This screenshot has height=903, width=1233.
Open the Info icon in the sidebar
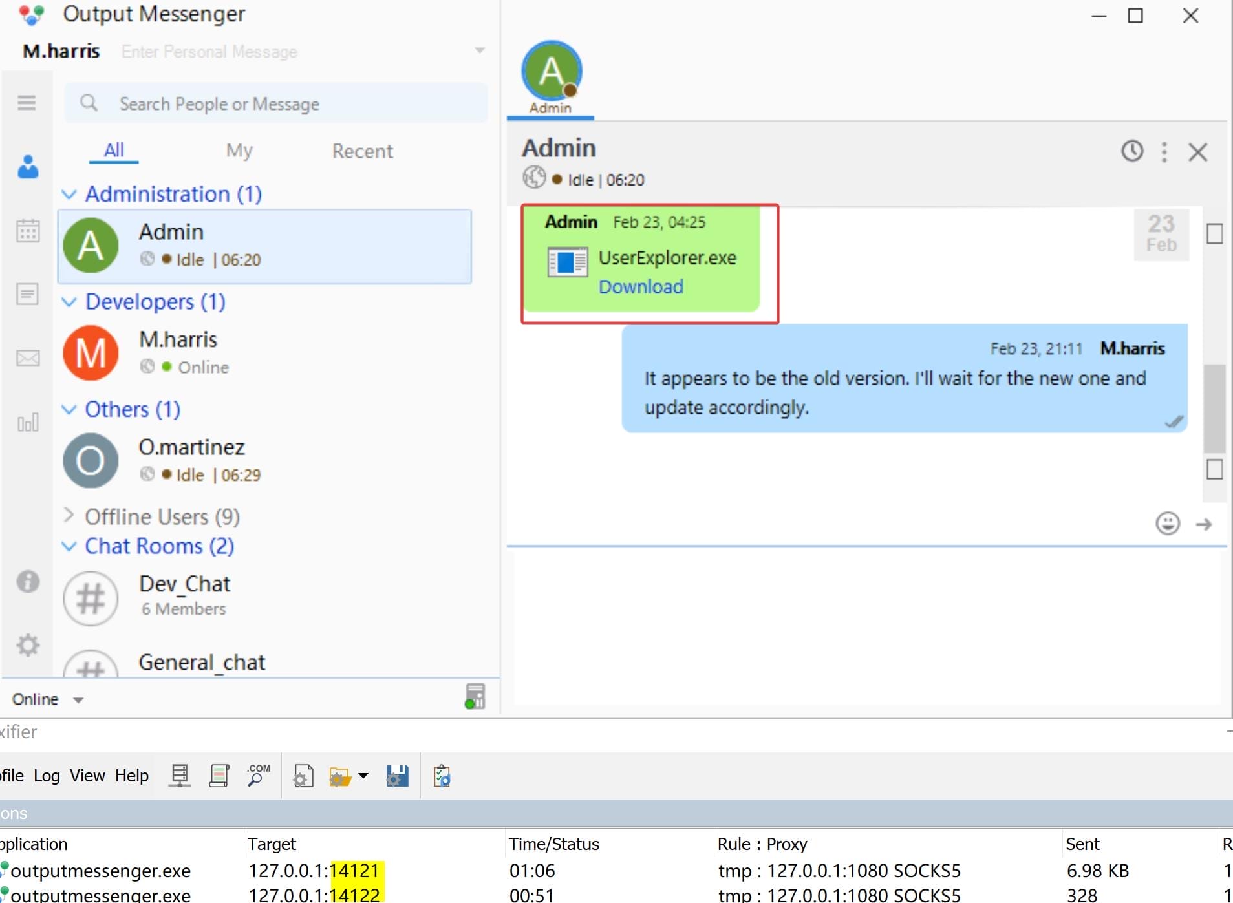[x=28, y=582]
